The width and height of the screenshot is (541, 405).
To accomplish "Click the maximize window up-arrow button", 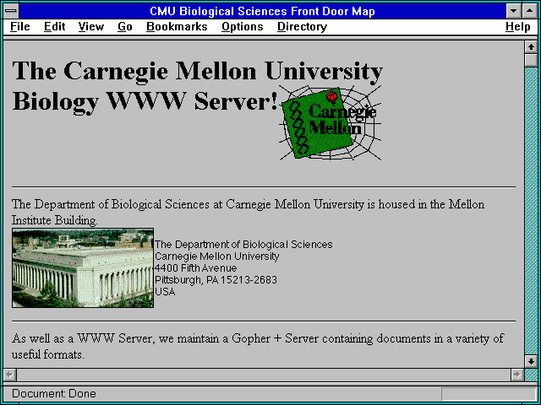I will coord(530,11).
